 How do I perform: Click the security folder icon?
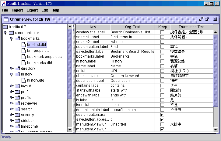point(17,115)
